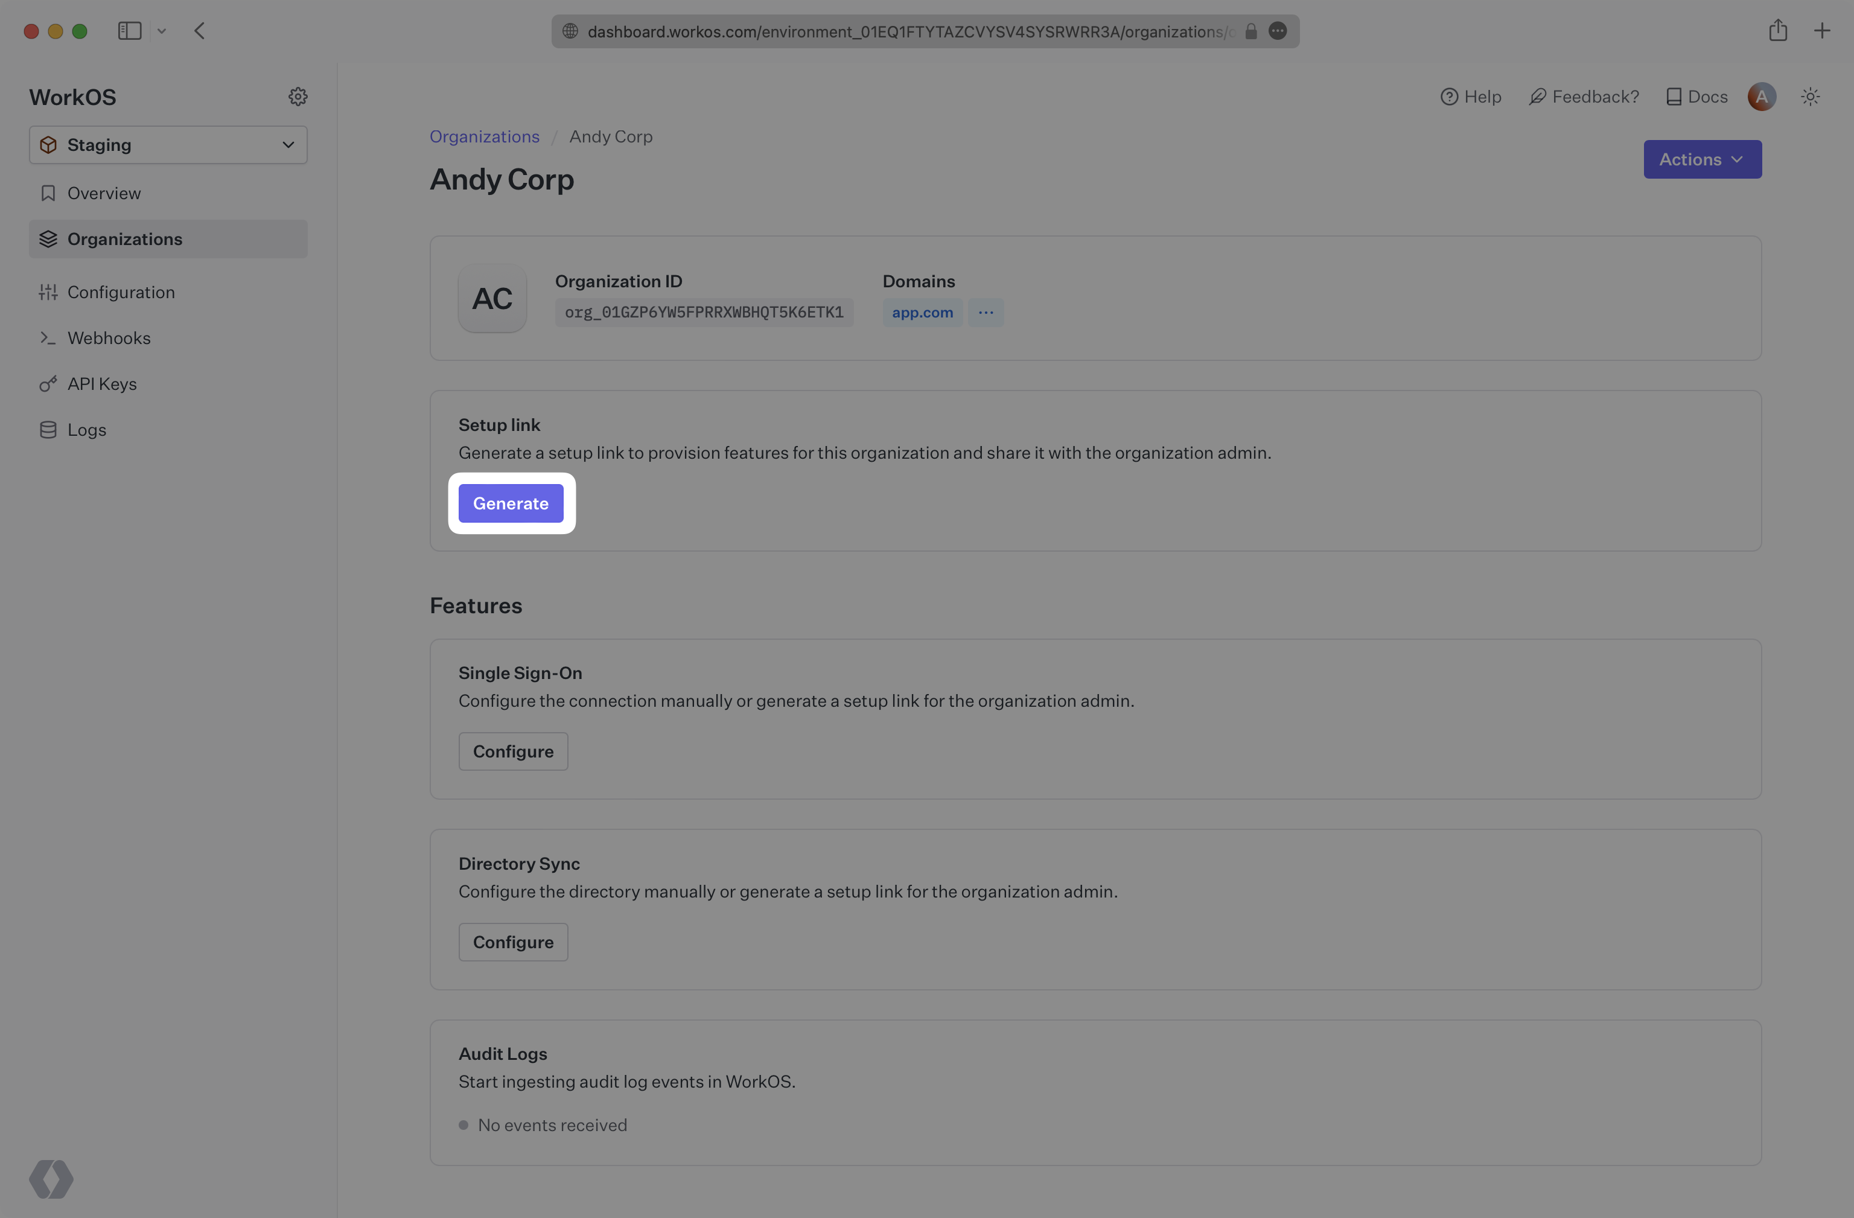Click Configure under Single Sign-On
Viewport: 1854px width, 1218px height.
tap(512, 751)
